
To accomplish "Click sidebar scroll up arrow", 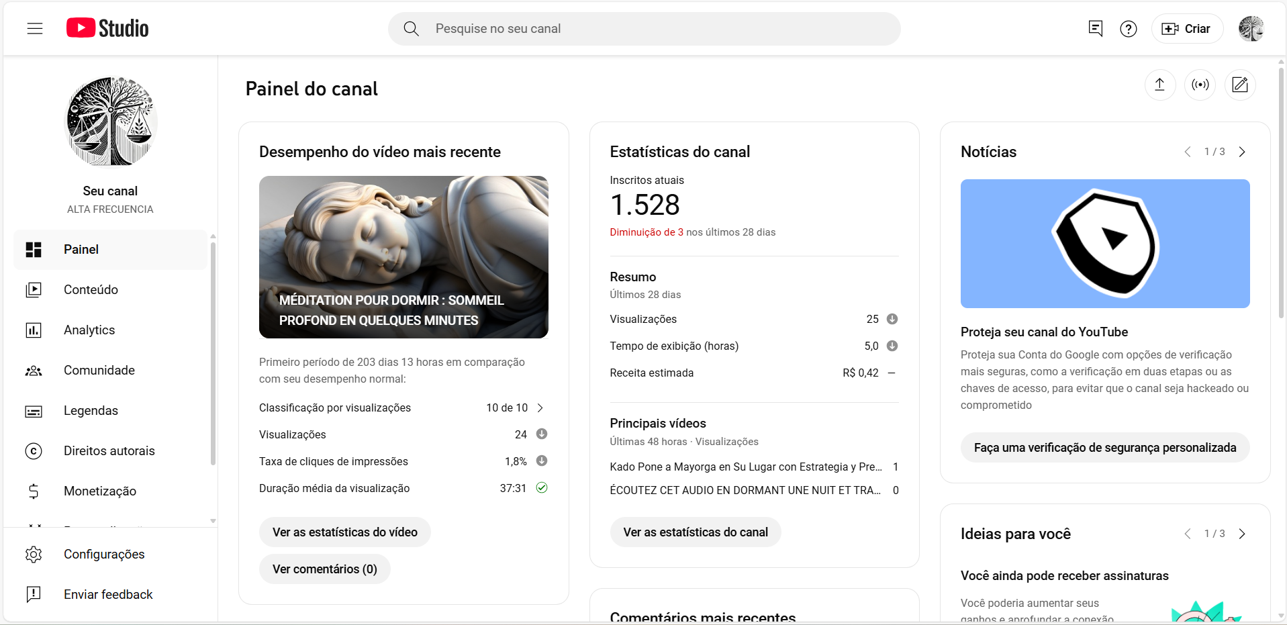I will tap(213, 236).
